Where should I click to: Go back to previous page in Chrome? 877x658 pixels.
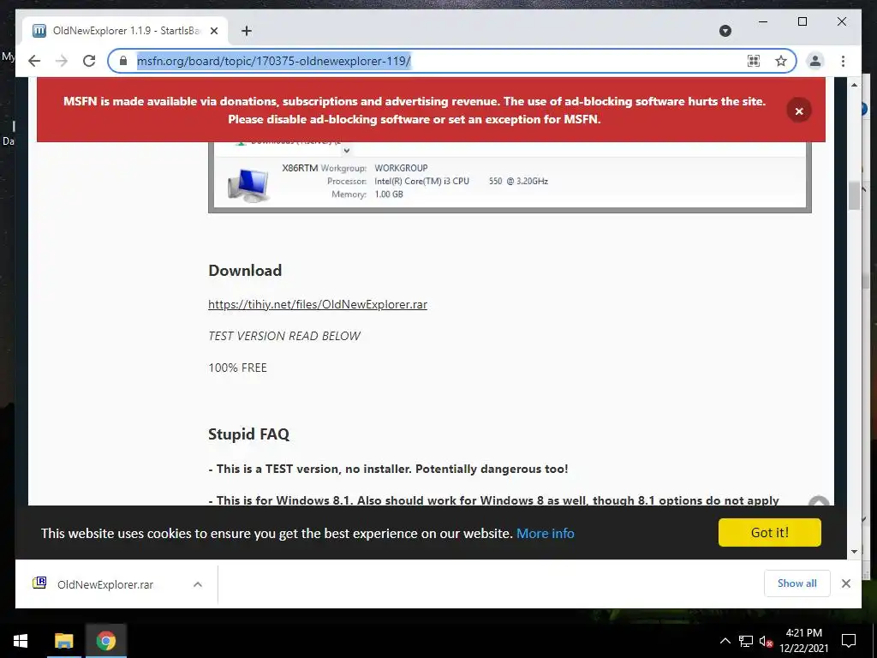click(34, 61)
